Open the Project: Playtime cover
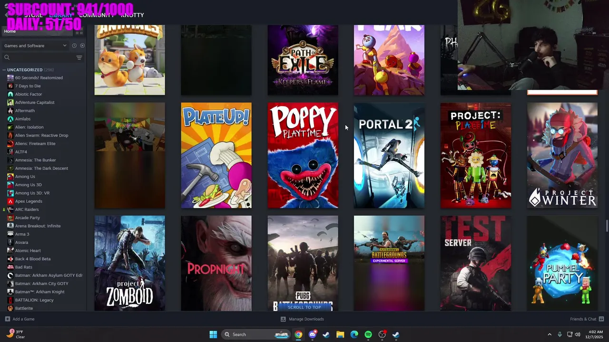 coord(476,155)
